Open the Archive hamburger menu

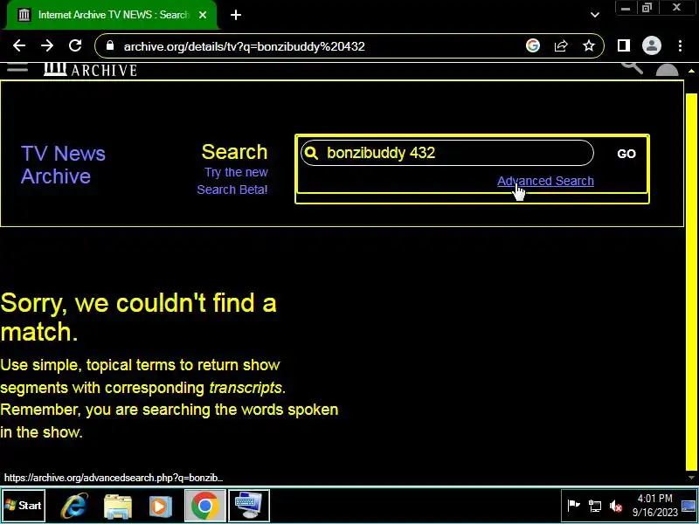pos(17,68)
